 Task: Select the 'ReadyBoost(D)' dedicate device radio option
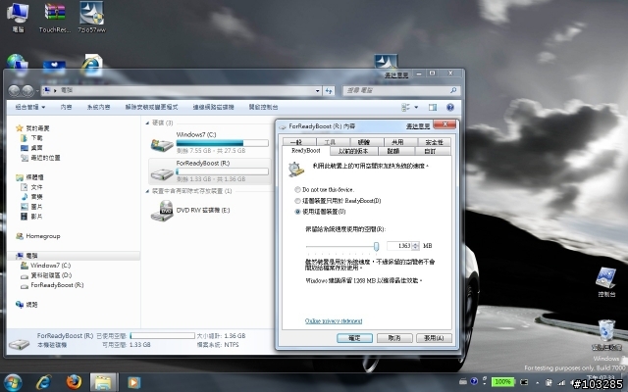coord(297,200)
